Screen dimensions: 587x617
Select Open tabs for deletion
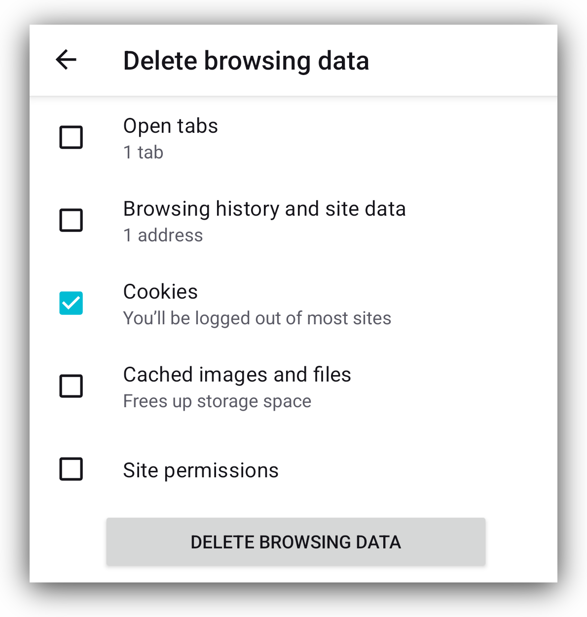(x=71, y=138)
